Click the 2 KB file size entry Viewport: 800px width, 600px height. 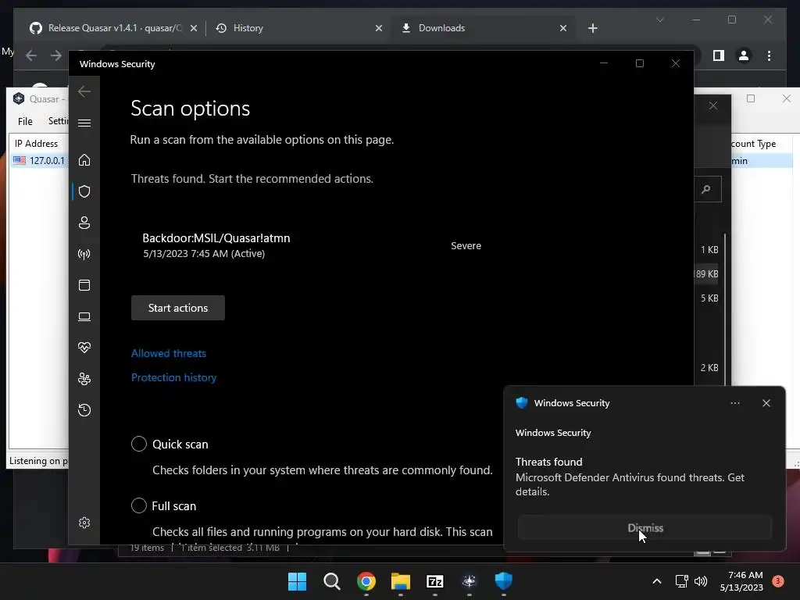pyautogui.click(x=709, y=368)
